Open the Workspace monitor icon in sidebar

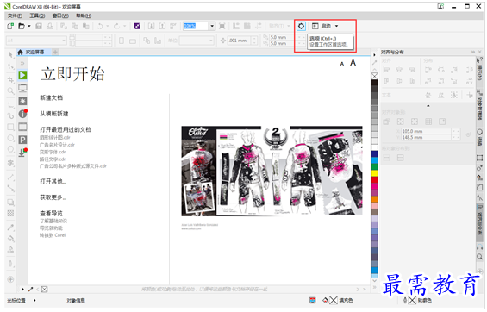(22, 88)
